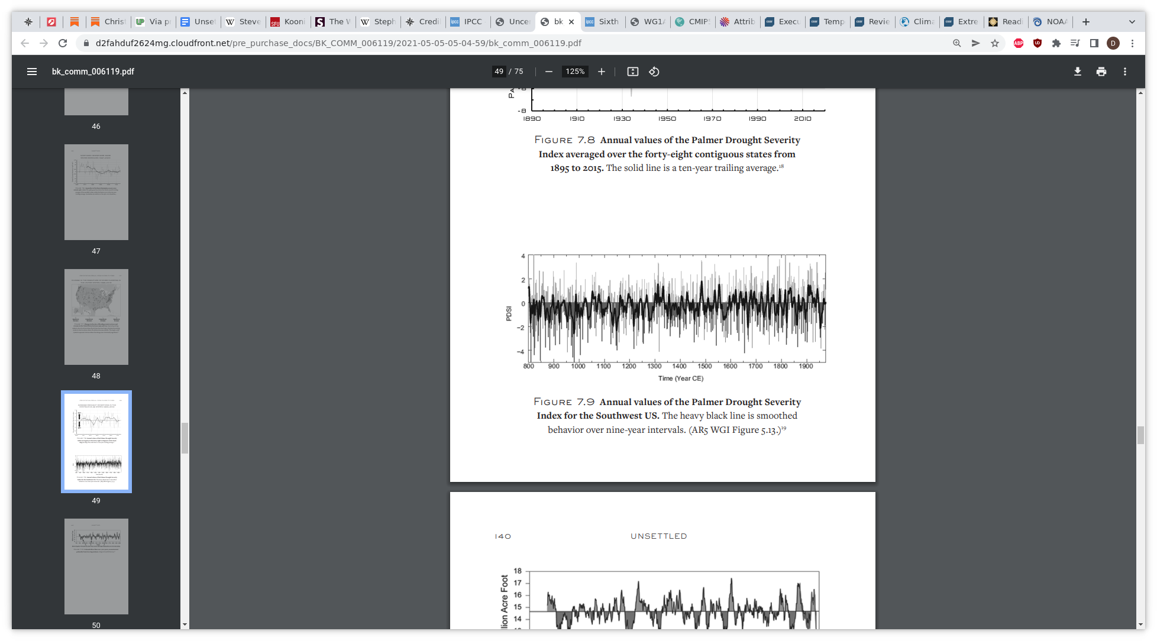Click the 125% zoom level field
The image size is (1157, 641).
tap(574, 72)
